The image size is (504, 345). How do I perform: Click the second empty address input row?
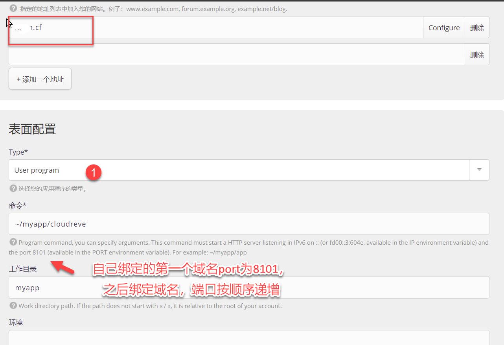[197, 54]
